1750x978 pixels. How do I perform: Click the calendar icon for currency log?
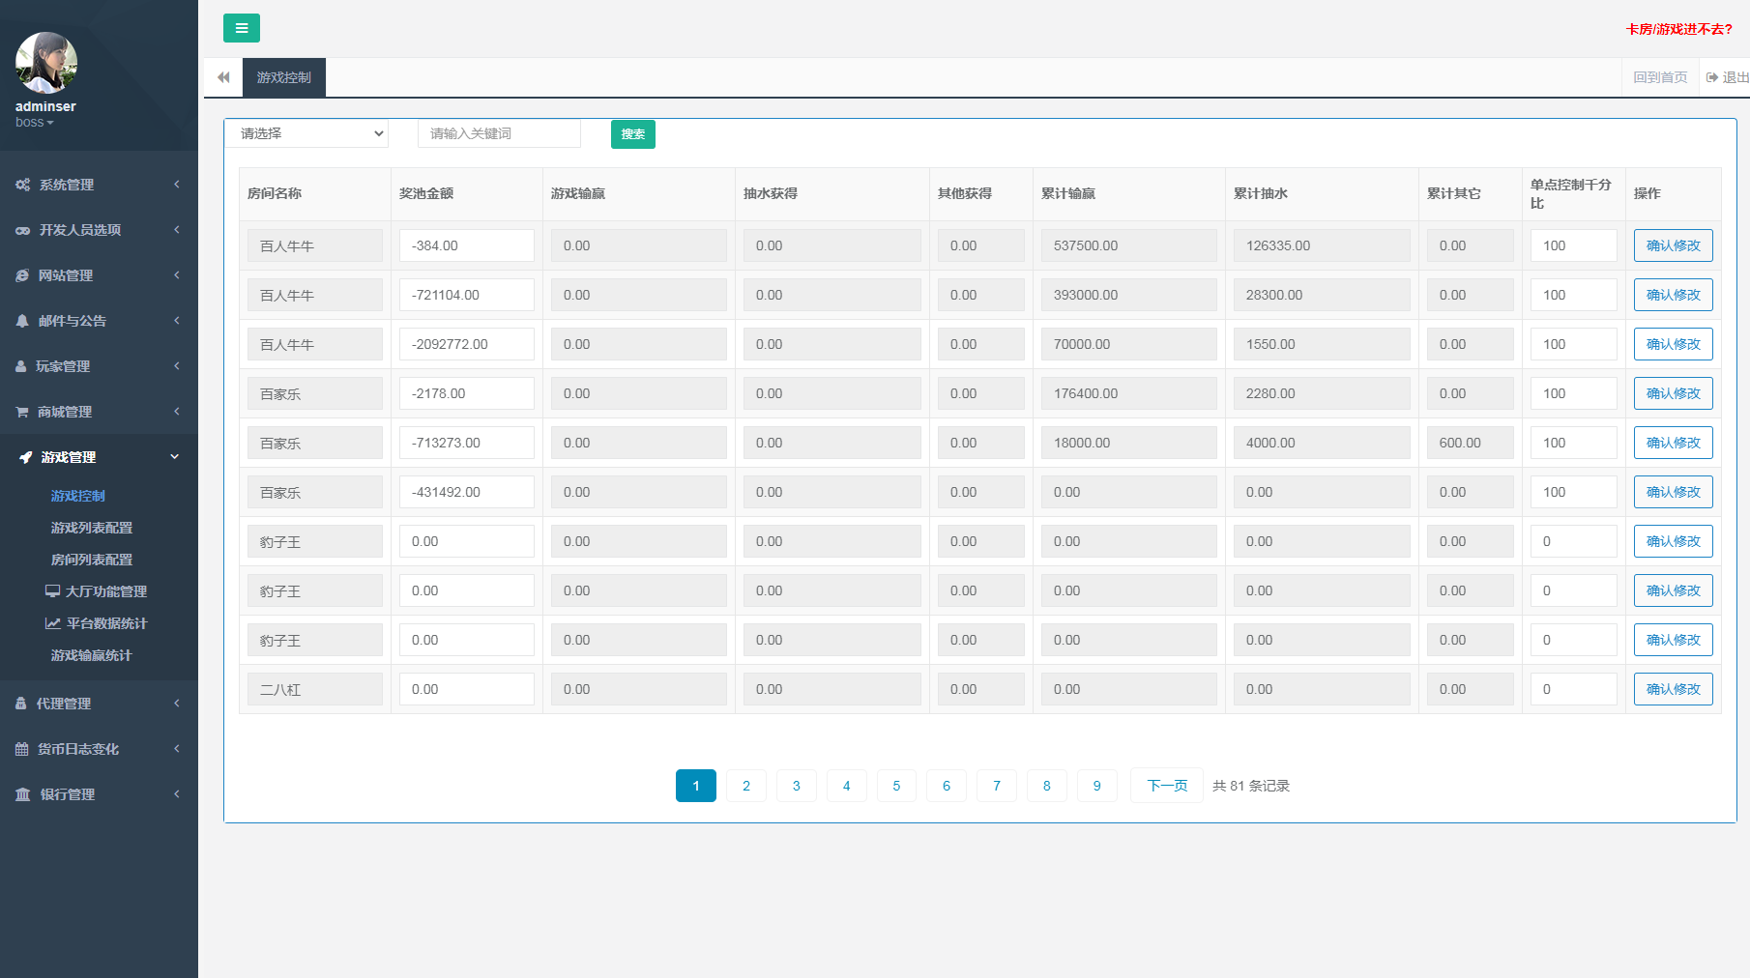pyautogui.click(x=22, y=749)
